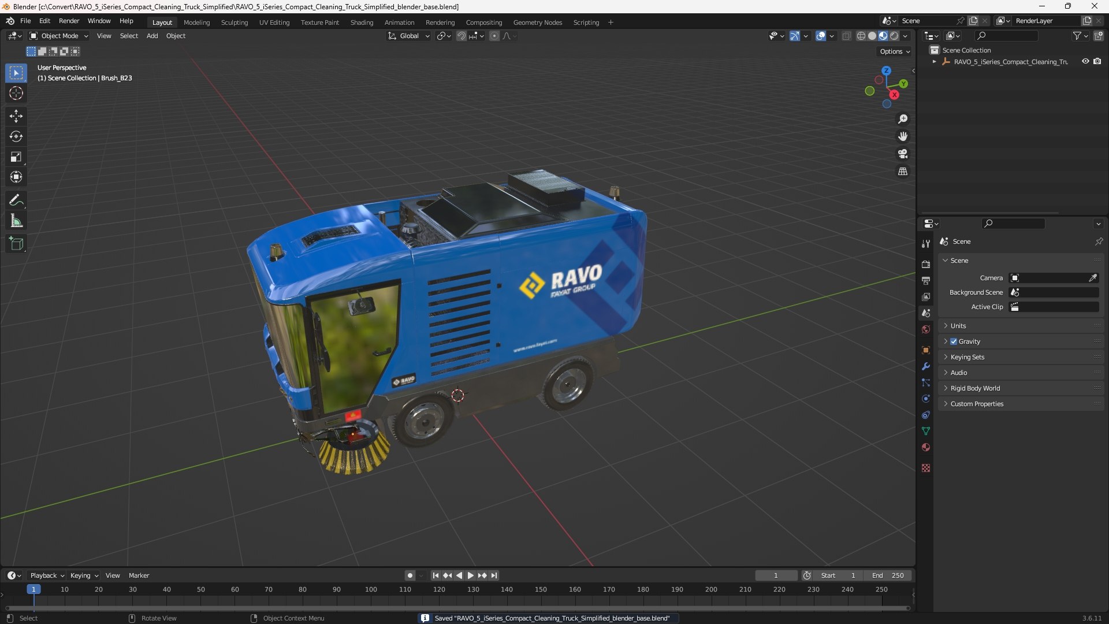Toggle X-ray view button
Viewport: 1109px width, 624px height.
point(846,36)
